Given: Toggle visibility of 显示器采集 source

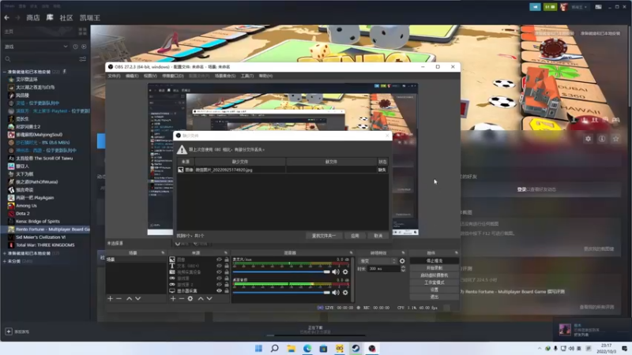Looking at the screenshot, I should [219, 290].
